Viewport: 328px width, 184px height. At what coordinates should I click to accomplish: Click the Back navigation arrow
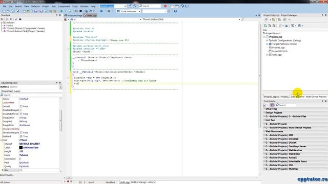[101, 11]
